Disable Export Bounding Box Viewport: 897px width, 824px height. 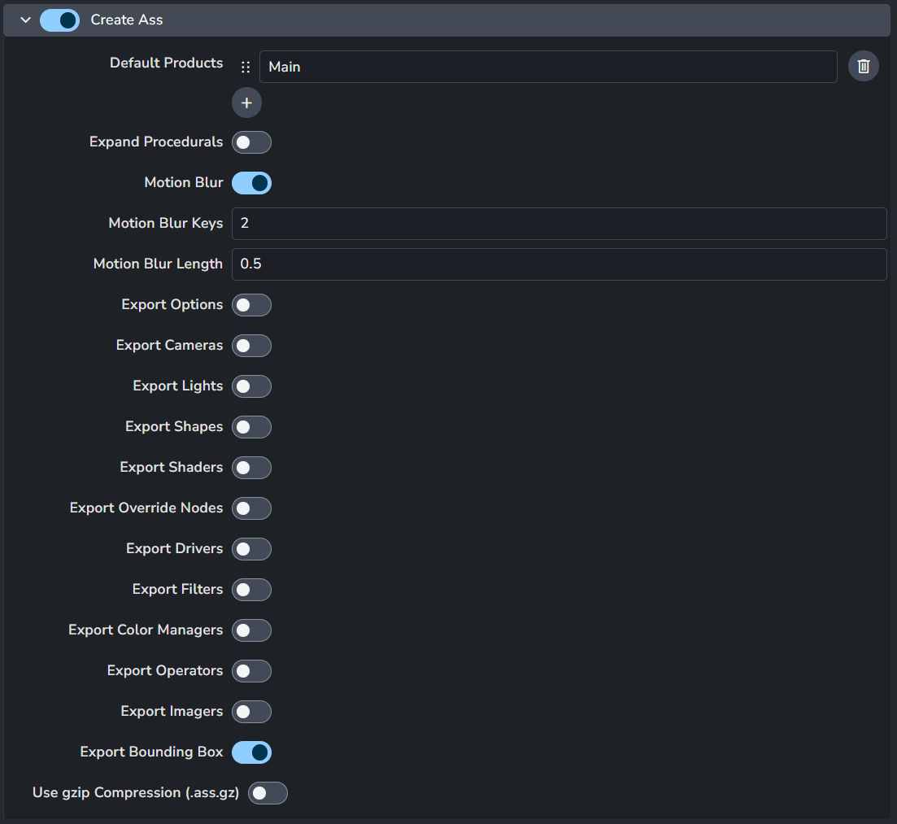[x=251, y=752]
